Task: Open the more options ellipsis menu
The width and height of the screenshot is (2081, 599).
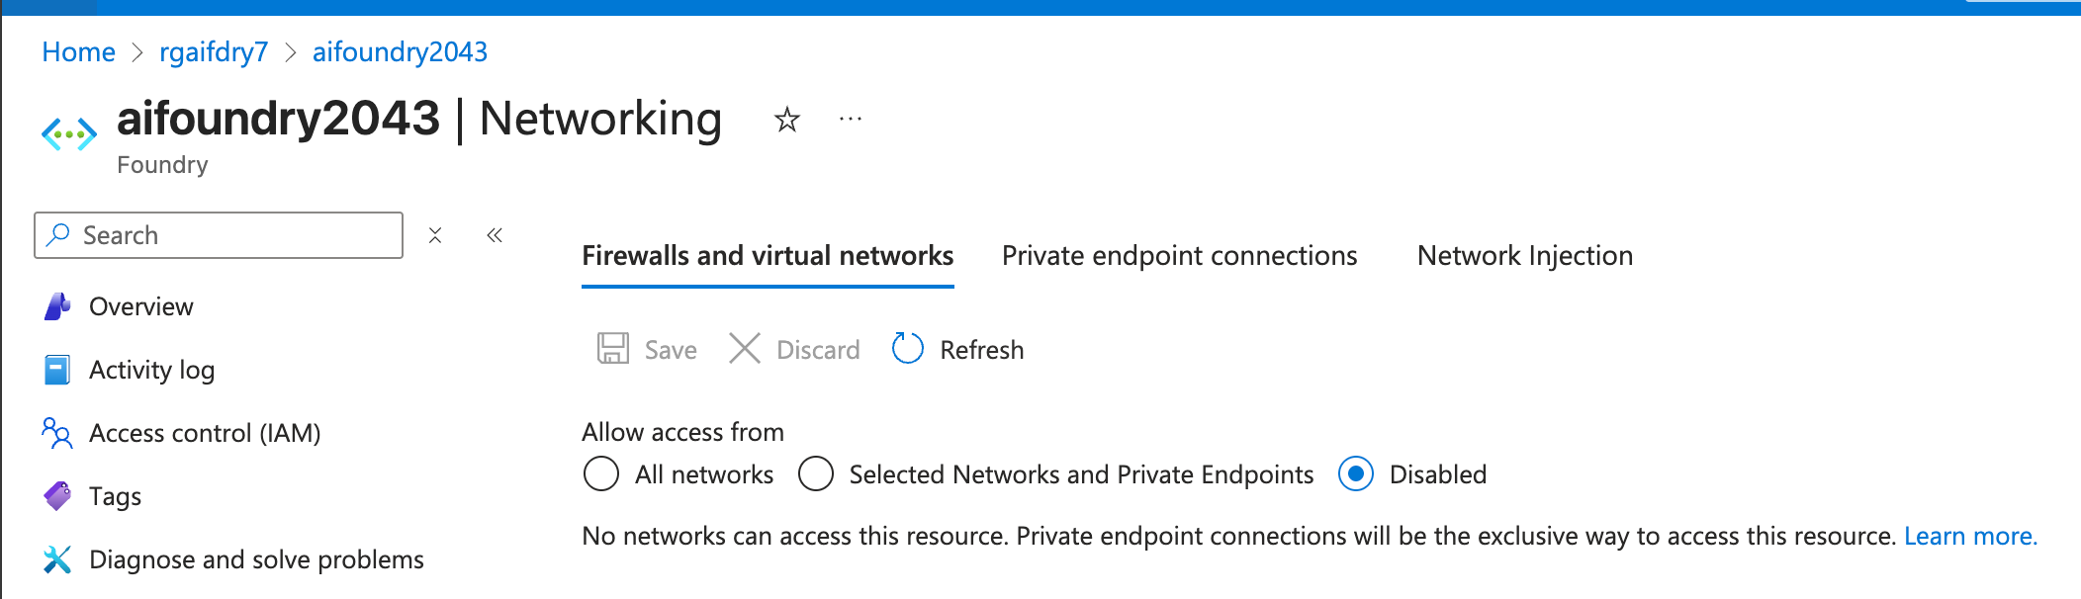Action: (x=850, y=120)
